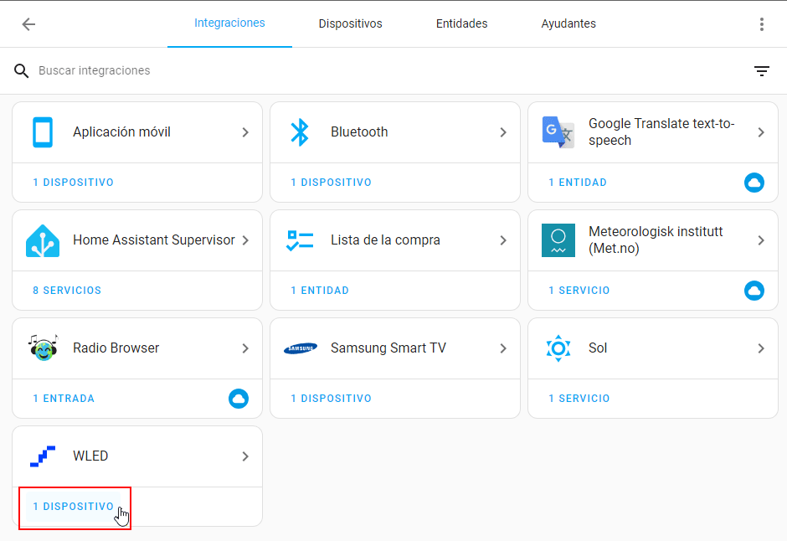787x541 pixels.
Task: Click the Google Translate cloud icon
Action: (x=754, y=183)
